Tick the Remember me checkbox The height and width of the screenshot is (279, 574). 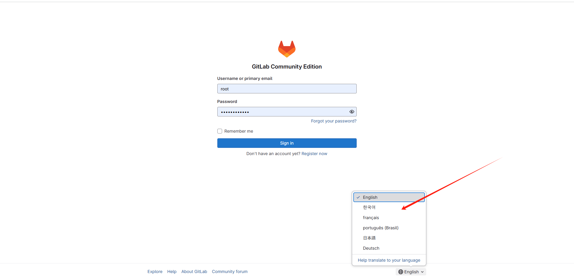click(220, 131)
